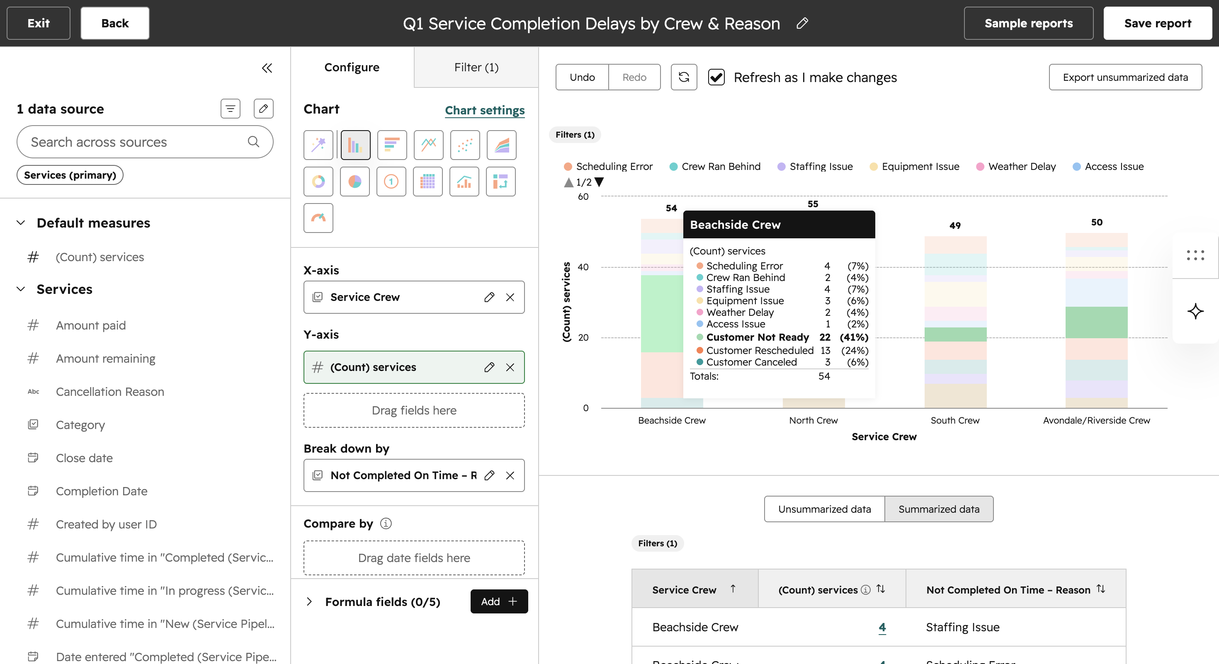Open the AI sparkle assistant icon

[x=1195, y=311]
